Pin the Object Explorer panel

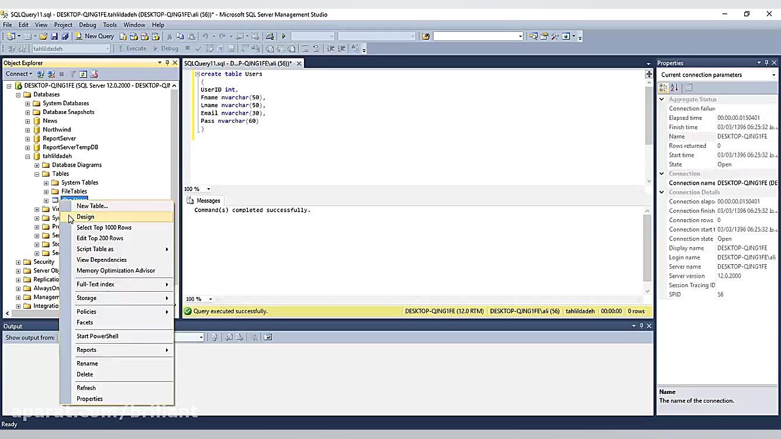[167, 63]
